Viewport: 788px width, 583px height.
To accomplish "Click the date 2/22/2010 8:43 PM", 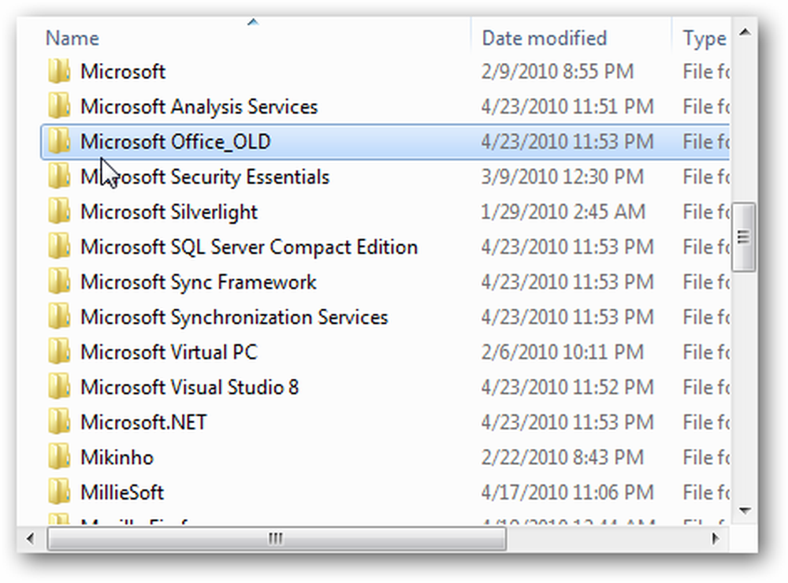I will pyautogui.click(x=563, y=458).
